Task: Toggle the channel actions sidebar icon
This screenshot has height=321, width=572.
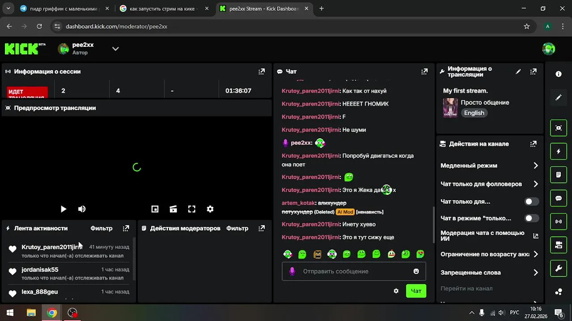Action: click(x=559, y=244)
